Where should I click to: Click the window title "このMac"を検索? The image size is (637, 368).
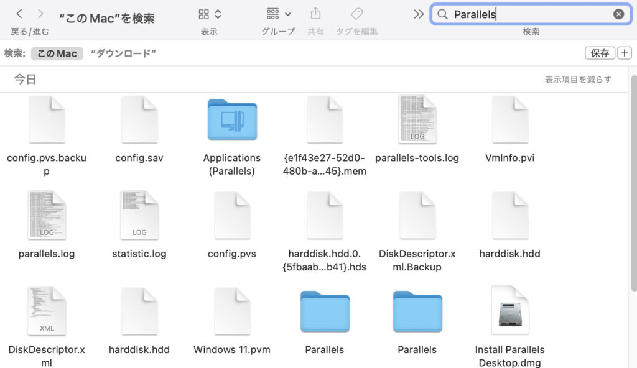[106, 18]
